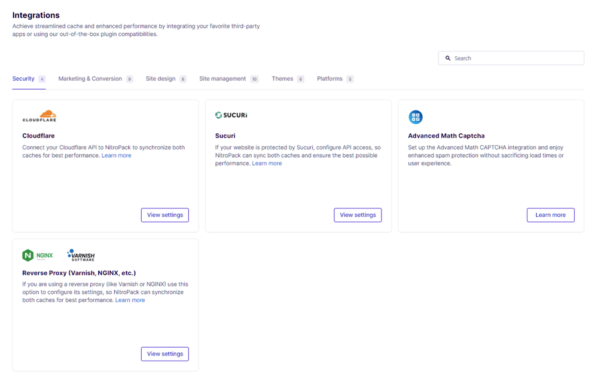Click the Advanced Math Captcha grid icon

(x=416, y=116)
